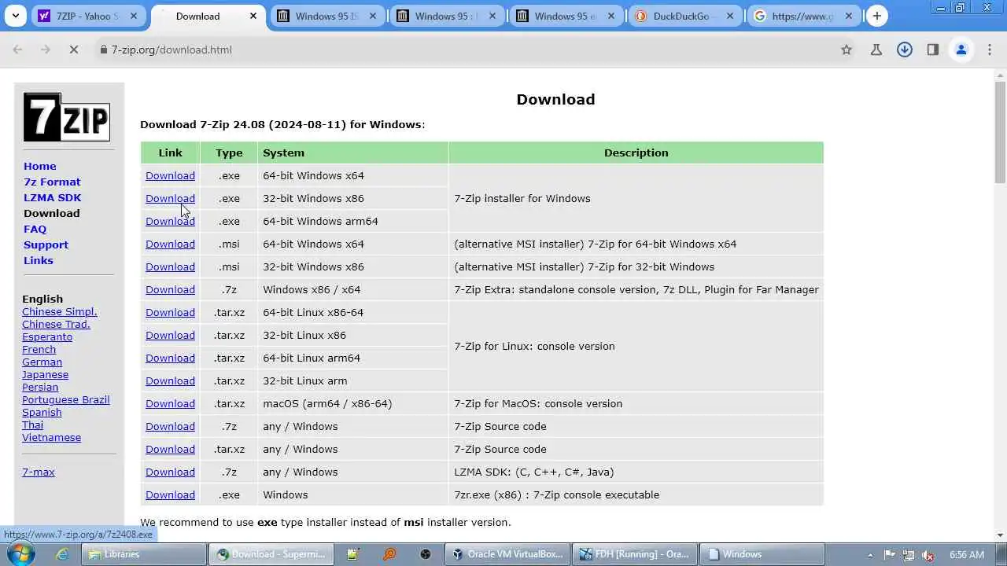Open the 7z Format page
This screenshot has height=566, width=1007.
[x=52, y=182]
